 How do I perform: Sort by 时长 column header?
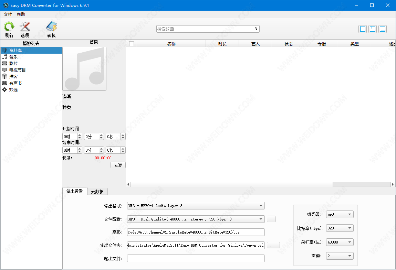[x=222, y=44]
